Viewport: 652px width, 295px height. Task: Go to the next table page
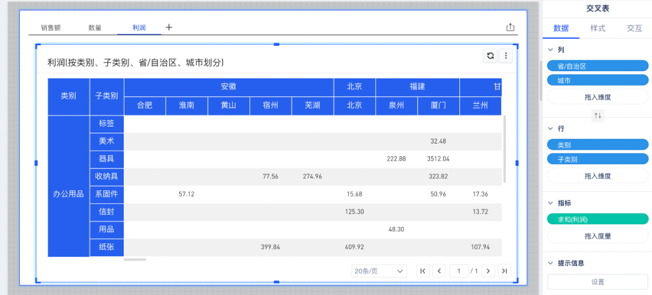tap(488, 271)
